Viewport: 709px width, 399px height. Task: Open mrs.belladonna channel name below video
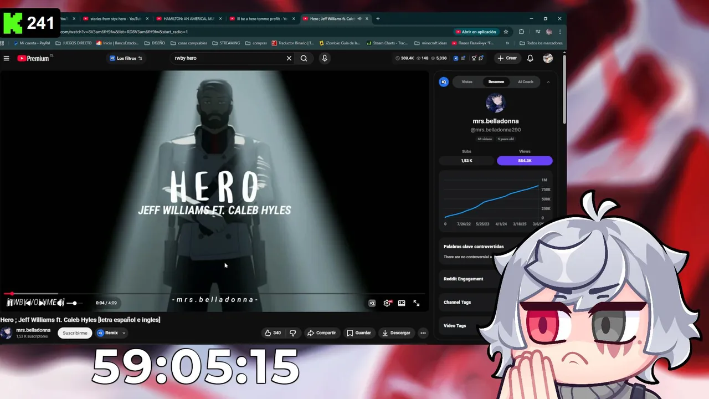click(33, 330)
